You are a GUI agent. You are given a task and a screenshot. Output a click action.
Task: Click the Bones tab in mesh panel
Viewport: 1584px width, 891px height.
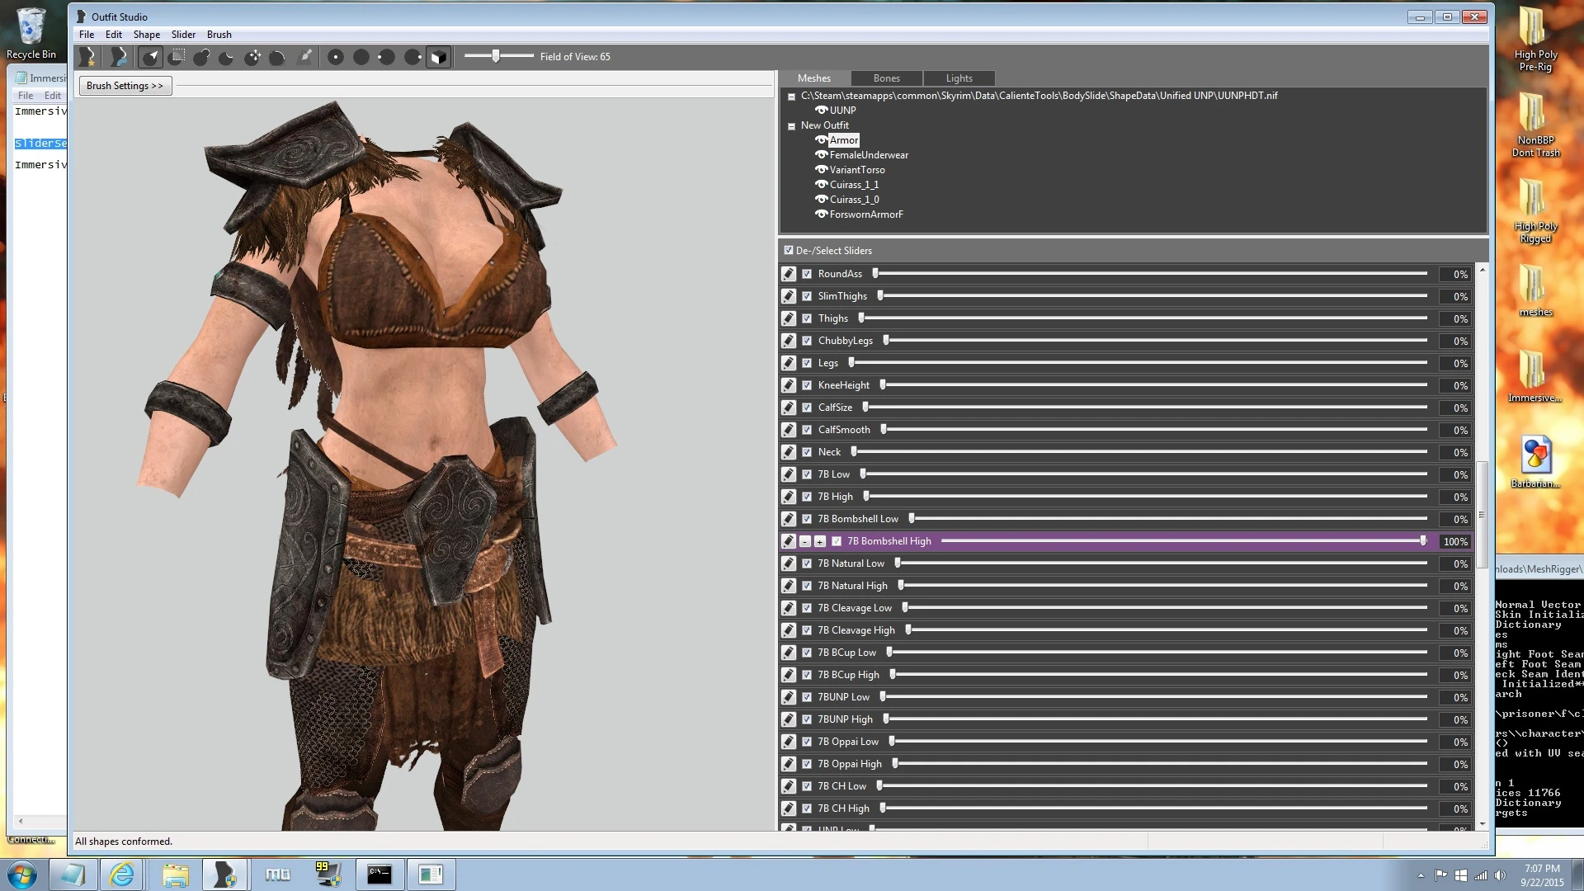pyautogui.click(x=887, y=78)
